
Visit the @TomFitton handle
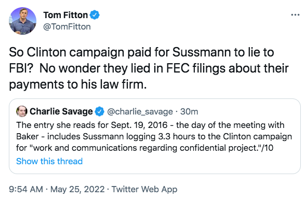[67, 26]
